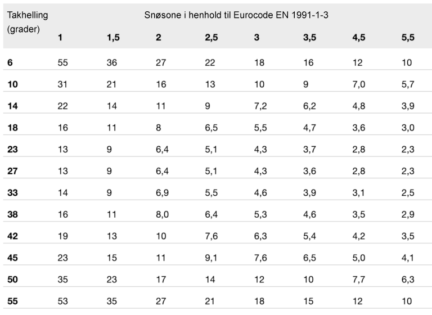Click snow zone column header "1,5"
The image size is (432, 315).
(x=112, y=38)
